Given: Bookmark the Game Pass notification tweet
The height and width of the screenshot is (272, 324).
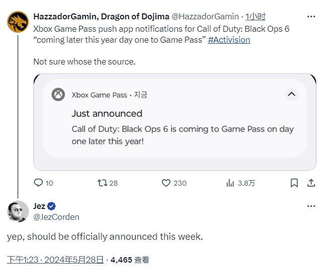Looking at the screenshot, I should point(294,183).
